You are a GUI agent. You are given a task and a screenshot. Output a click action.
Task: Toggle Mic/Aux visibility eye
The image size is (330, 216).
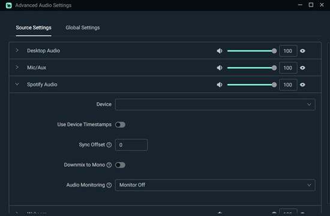click(x=302, y=68)
